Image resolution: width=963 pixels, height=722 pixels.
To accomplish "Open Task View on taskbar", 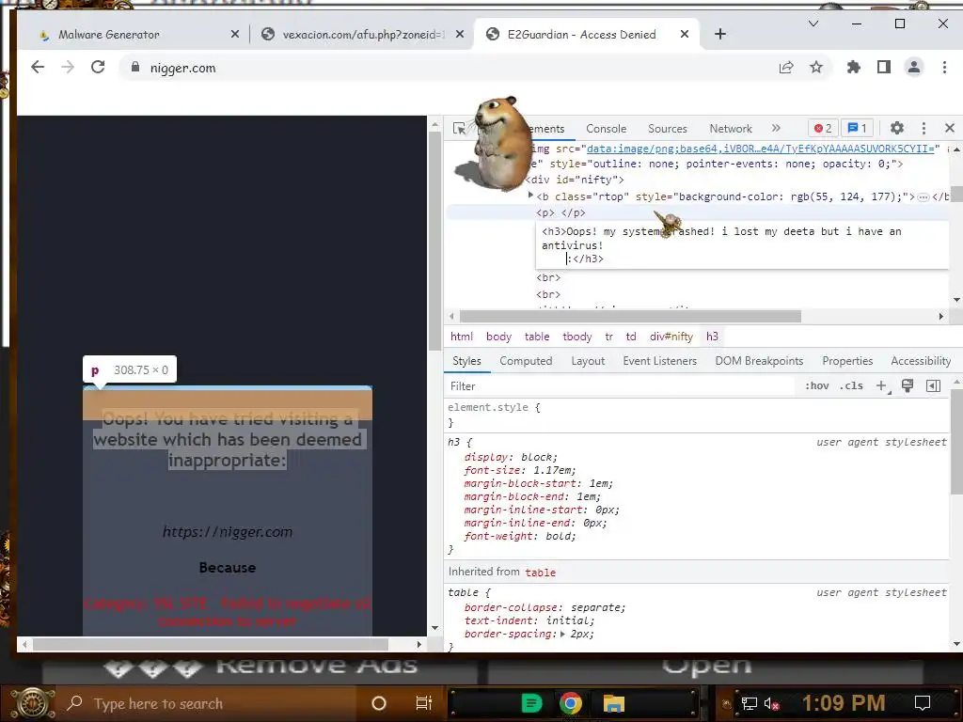I will click(x=424, y=703).
